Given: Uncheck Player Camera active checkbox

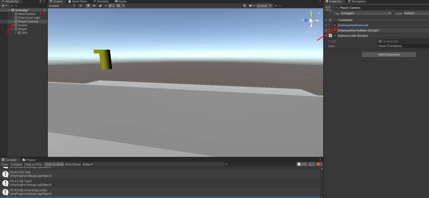Looking at the screenshot, I should pyautogui.click(x=336, y=8).
